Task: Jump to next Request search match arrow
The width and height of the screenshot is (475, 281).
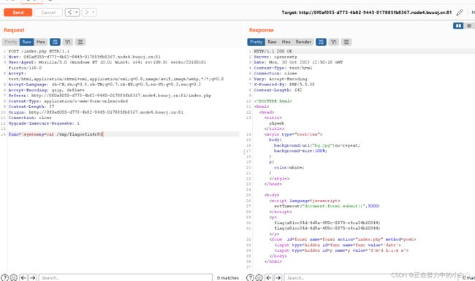Action: pos(33,277)
